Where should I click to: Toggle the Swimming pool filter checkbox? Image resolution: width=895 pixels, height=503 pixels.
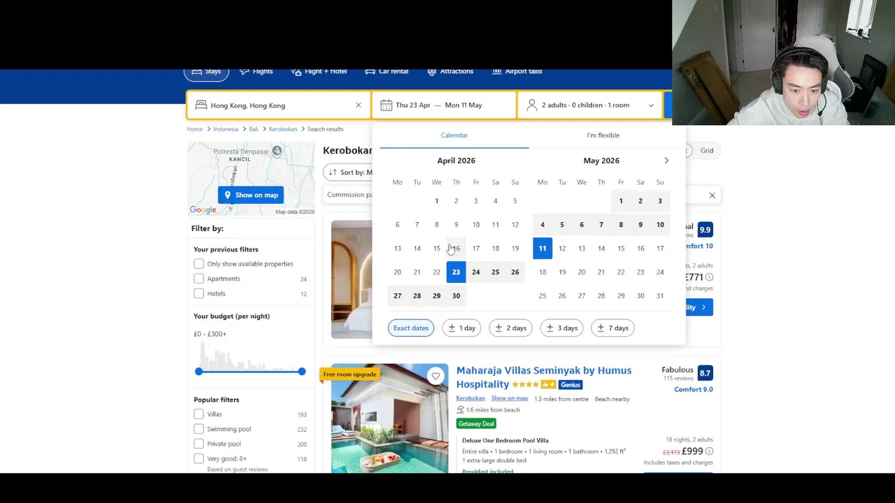point(199,429)
